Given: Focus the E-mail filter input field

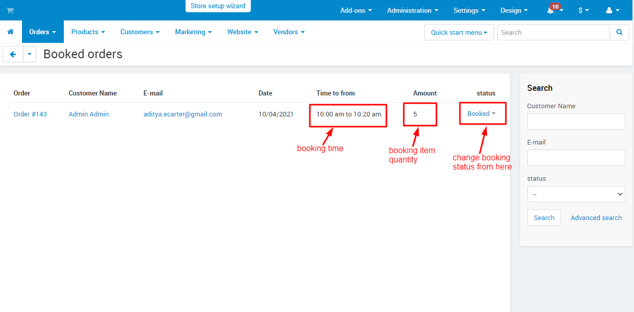Looking at the screenshot, I should pyautogui.click(x=576, y=158).
